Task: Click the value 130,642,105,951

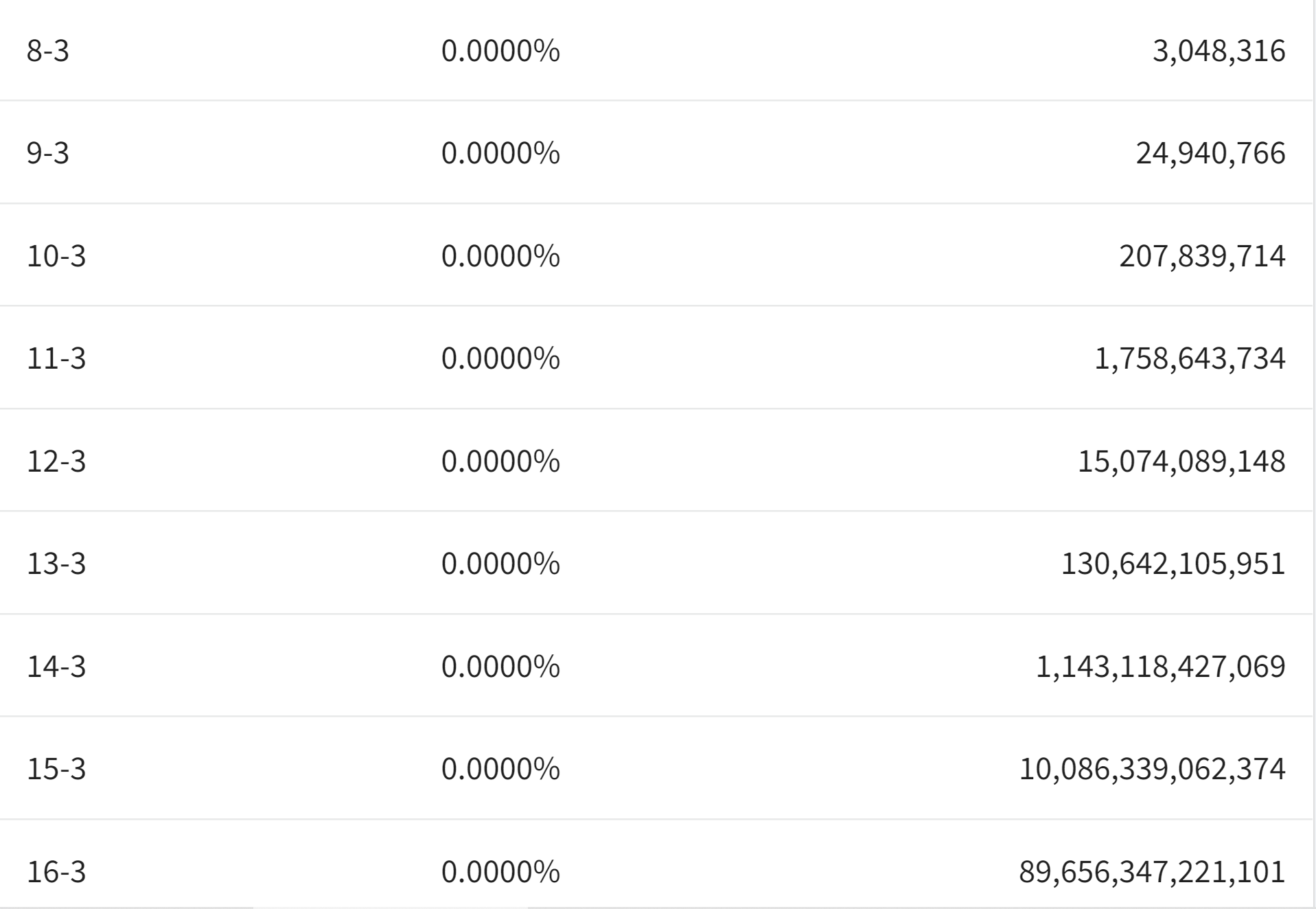Action: 1173,564
